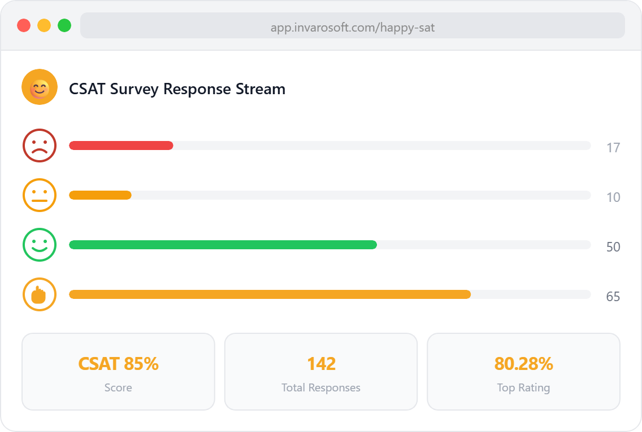Image resolution: width=642 pixels, height=432 pixels.
Task: Click the sad red face icon
Action: pyautogui.click(x=40, y=146)
